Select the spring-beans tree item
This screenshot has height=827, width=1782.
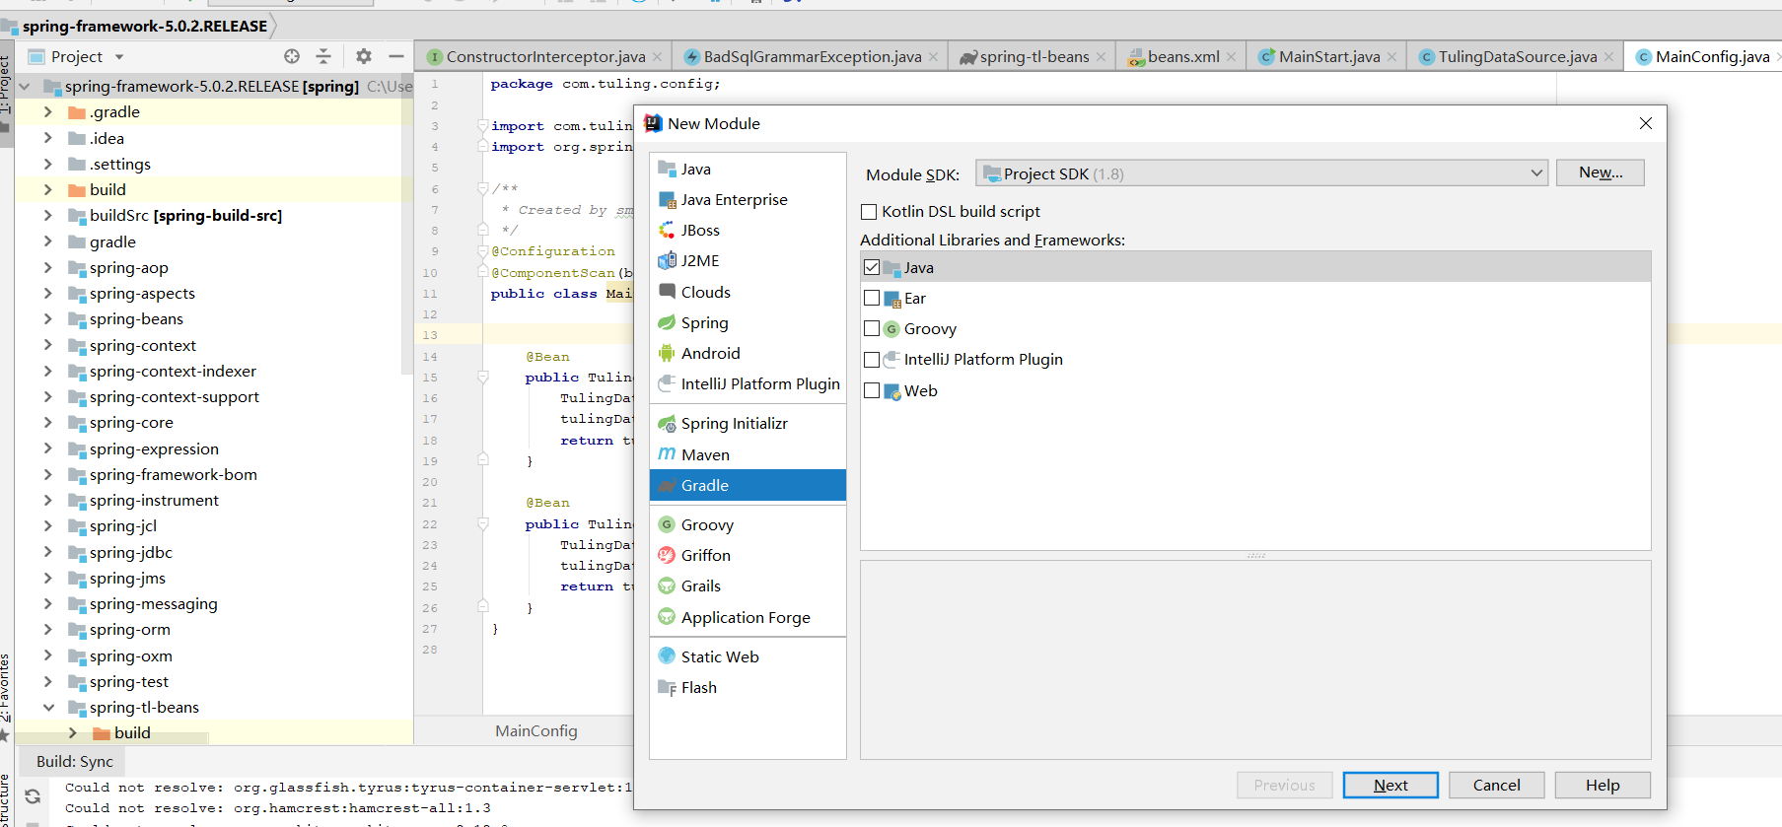pyautogui.click(x=136, y=318)
